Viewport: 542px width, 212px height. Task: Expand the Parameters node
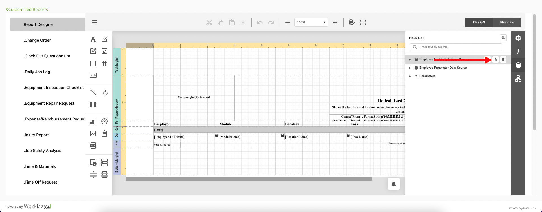pos(410,76)
